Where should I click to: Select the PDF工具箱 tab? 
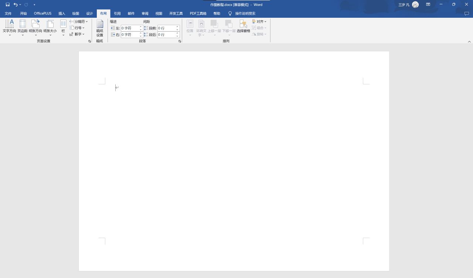(198, 13)
